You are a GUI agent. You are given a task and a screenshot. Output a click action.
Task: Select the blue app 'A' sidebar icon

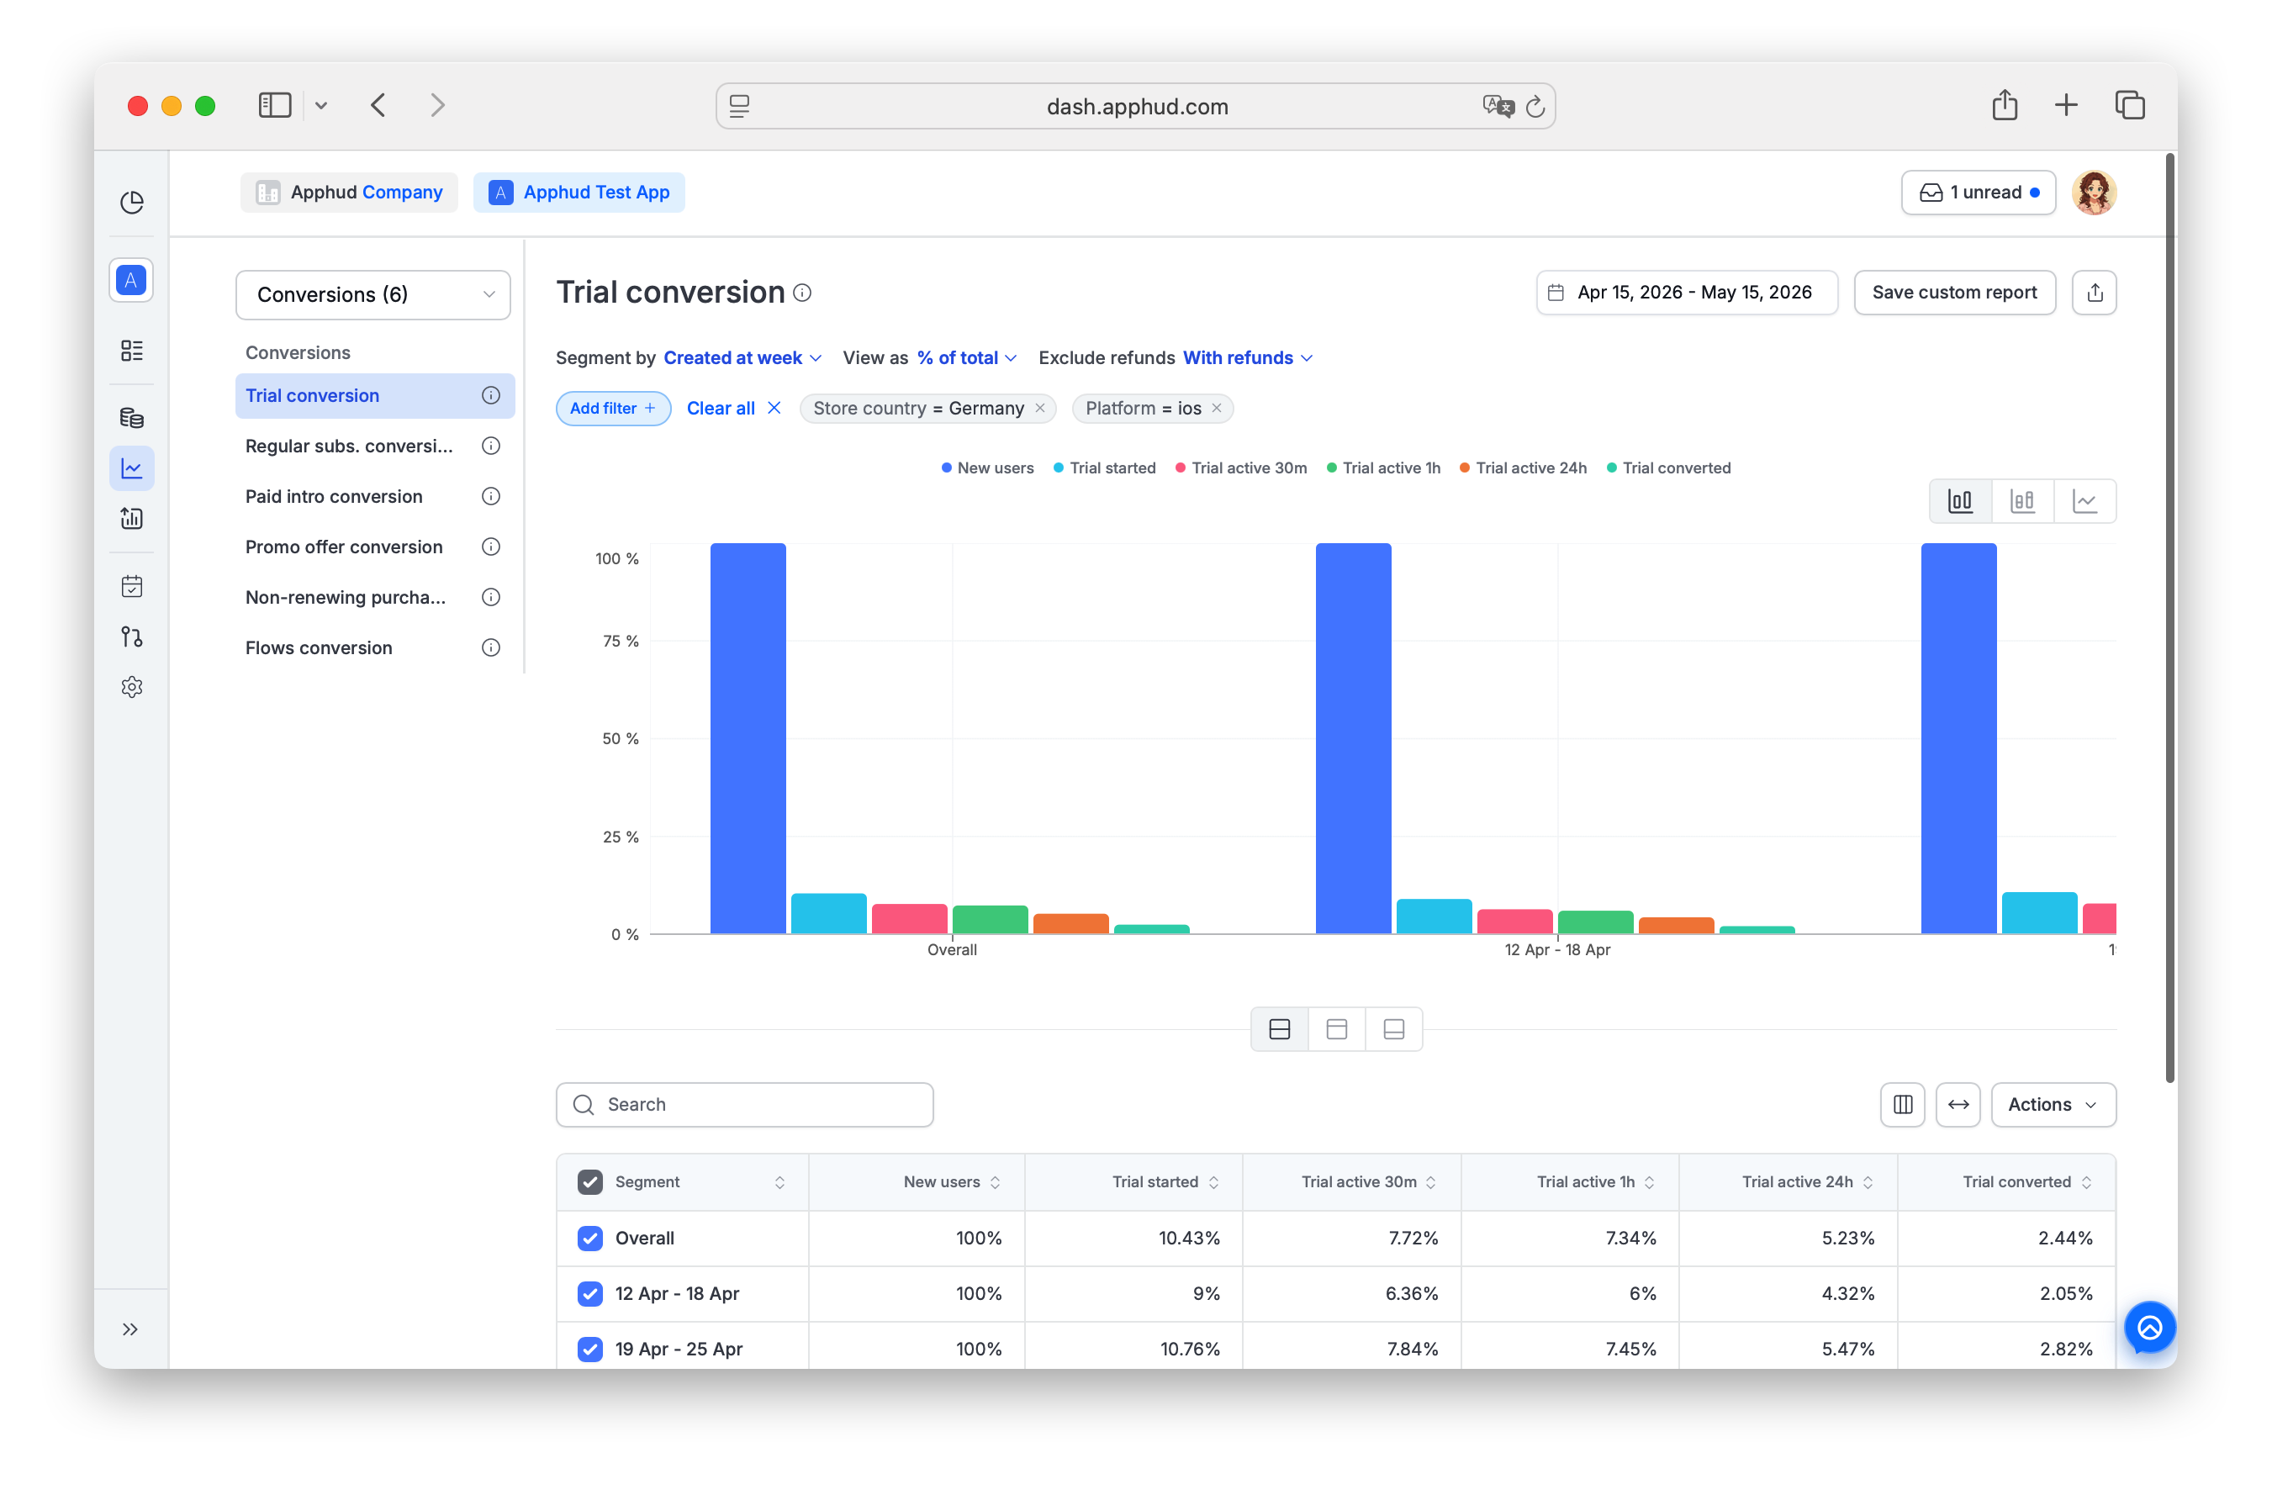(x=132, y=281)
